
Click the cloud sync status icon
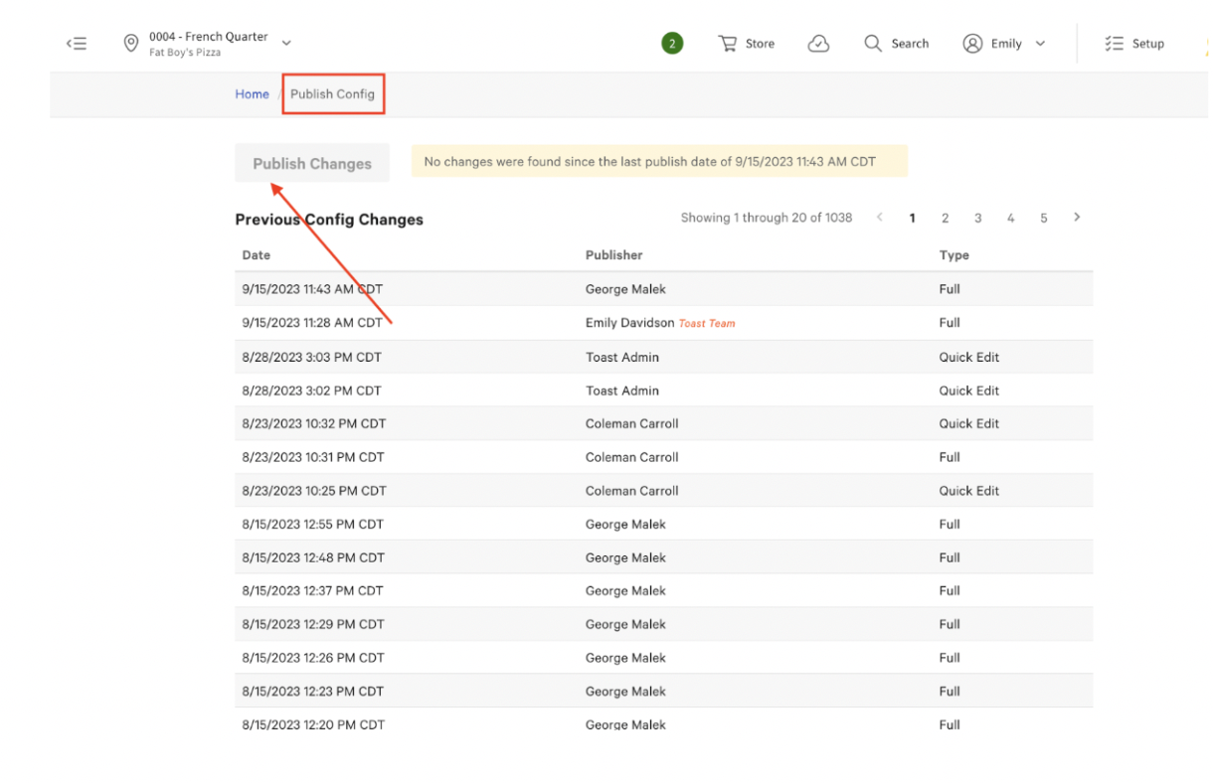click(x=818, y=44)
